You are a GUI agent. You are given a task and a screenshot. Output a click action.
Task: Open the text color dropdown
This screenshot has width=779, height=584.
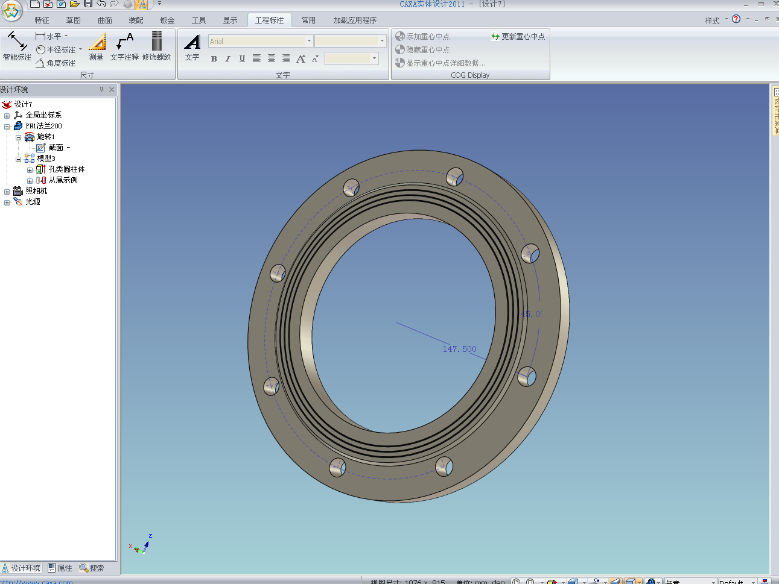point(374,58)
